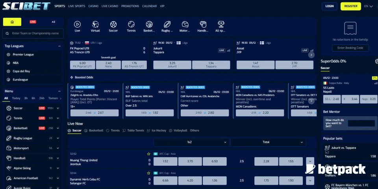
Task: Switch Live Now to Table Tennis tab
Action: click(x=133, y=130)
